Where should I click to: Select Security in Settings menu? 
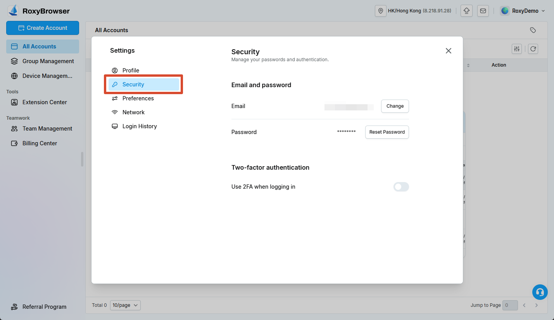tap(144, 84)
